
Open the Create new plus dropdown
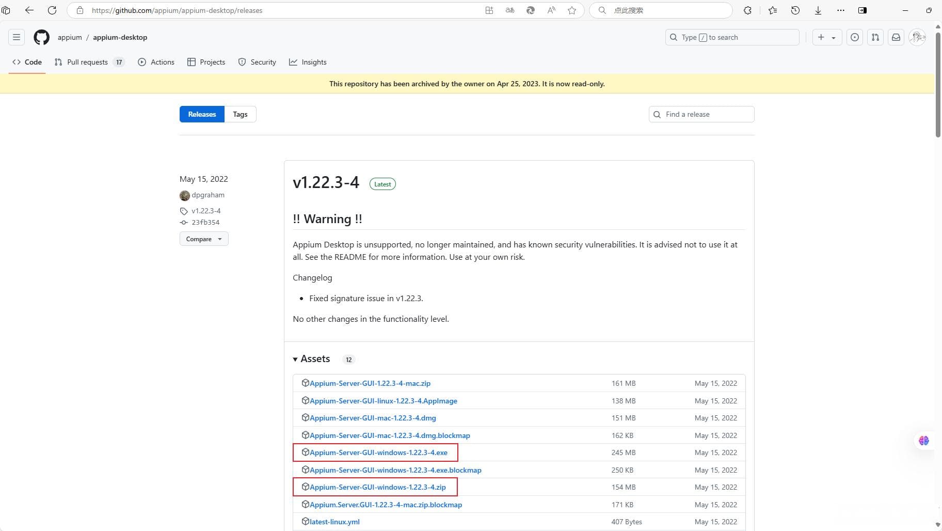coord(827,37)
